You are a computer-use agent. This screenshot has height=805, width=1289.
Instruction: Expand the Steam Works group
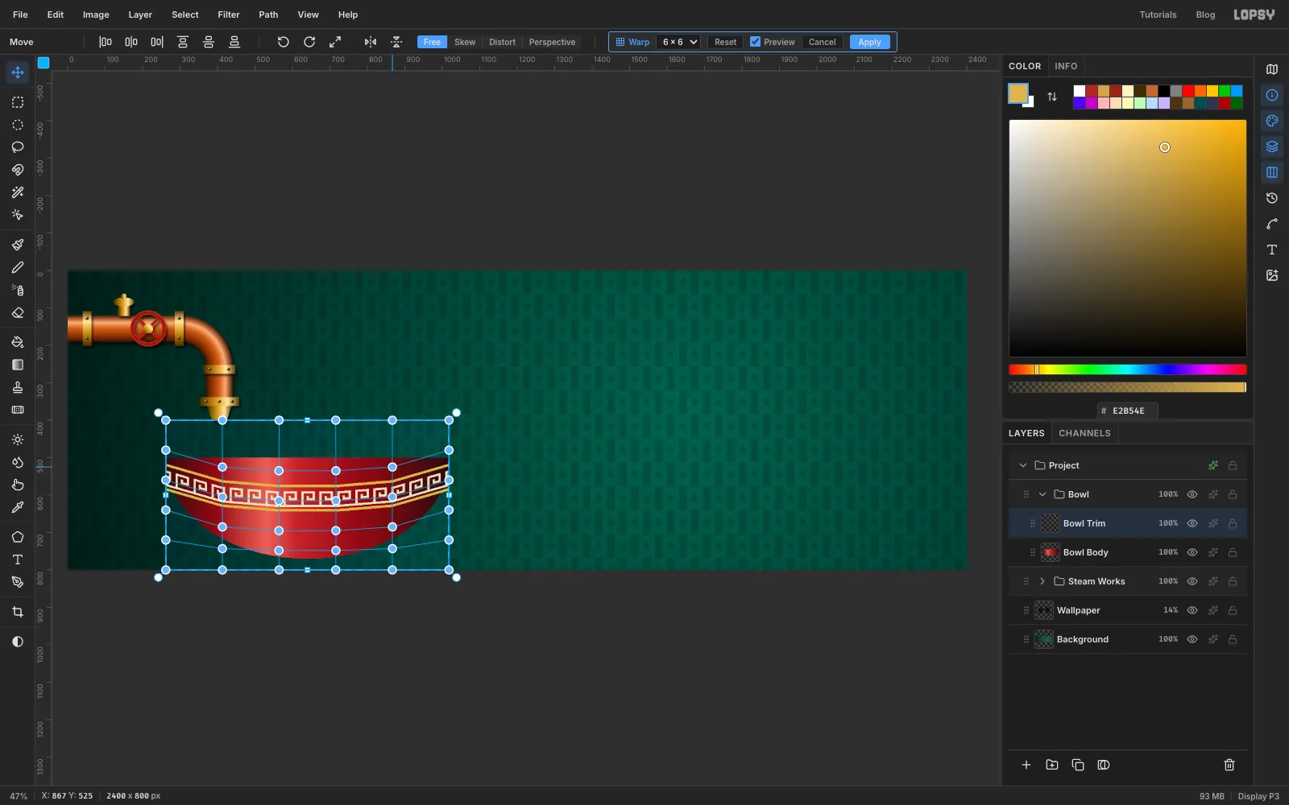pyautogui.click(x=1042, y=581)
